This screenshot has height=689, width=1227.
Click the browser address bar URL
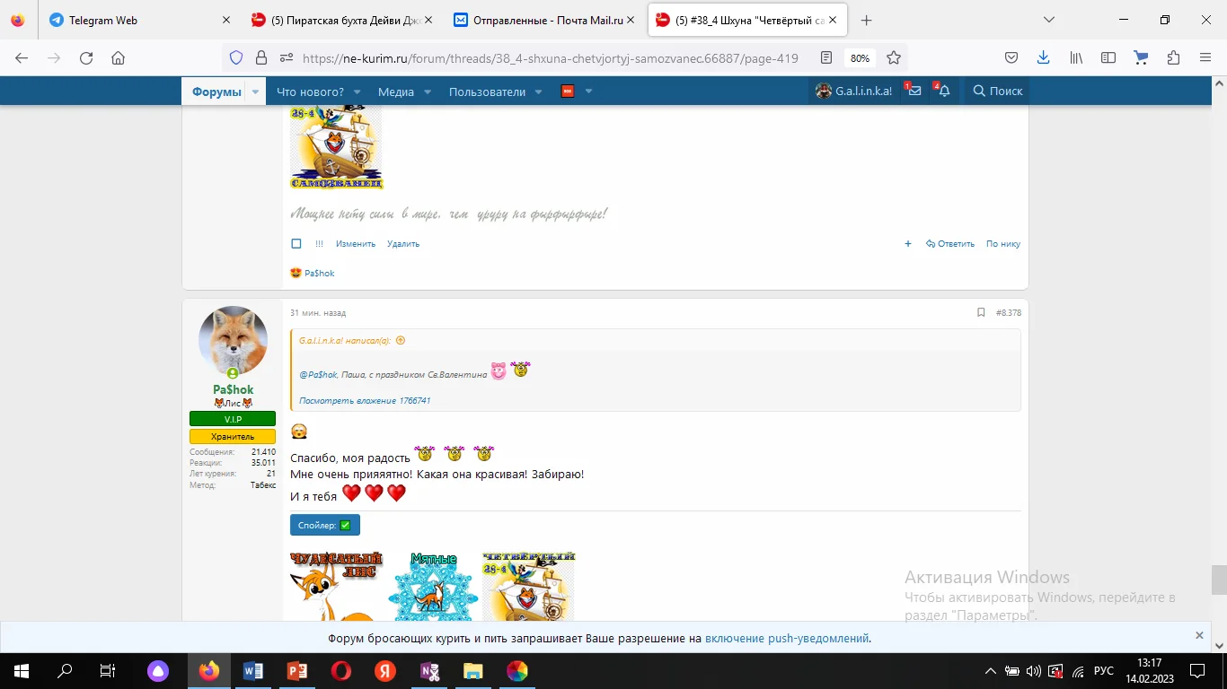pos(551,58)
